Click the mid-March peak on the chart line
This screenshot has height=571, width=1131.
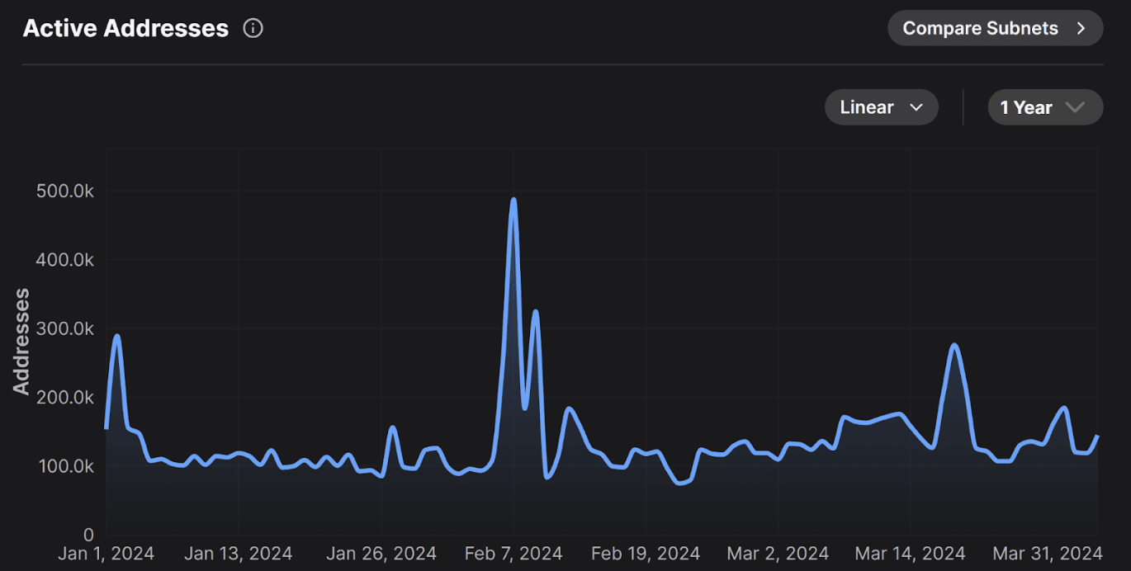click(954, 345)
